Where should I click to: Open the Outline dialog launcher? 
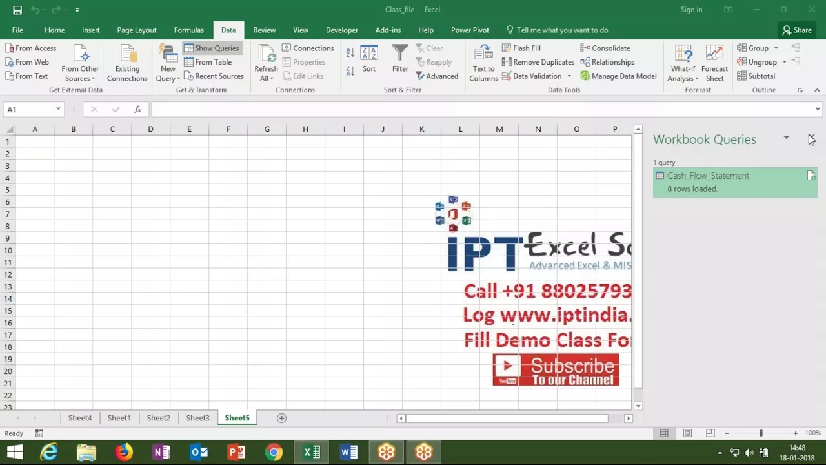pos(800,90)
